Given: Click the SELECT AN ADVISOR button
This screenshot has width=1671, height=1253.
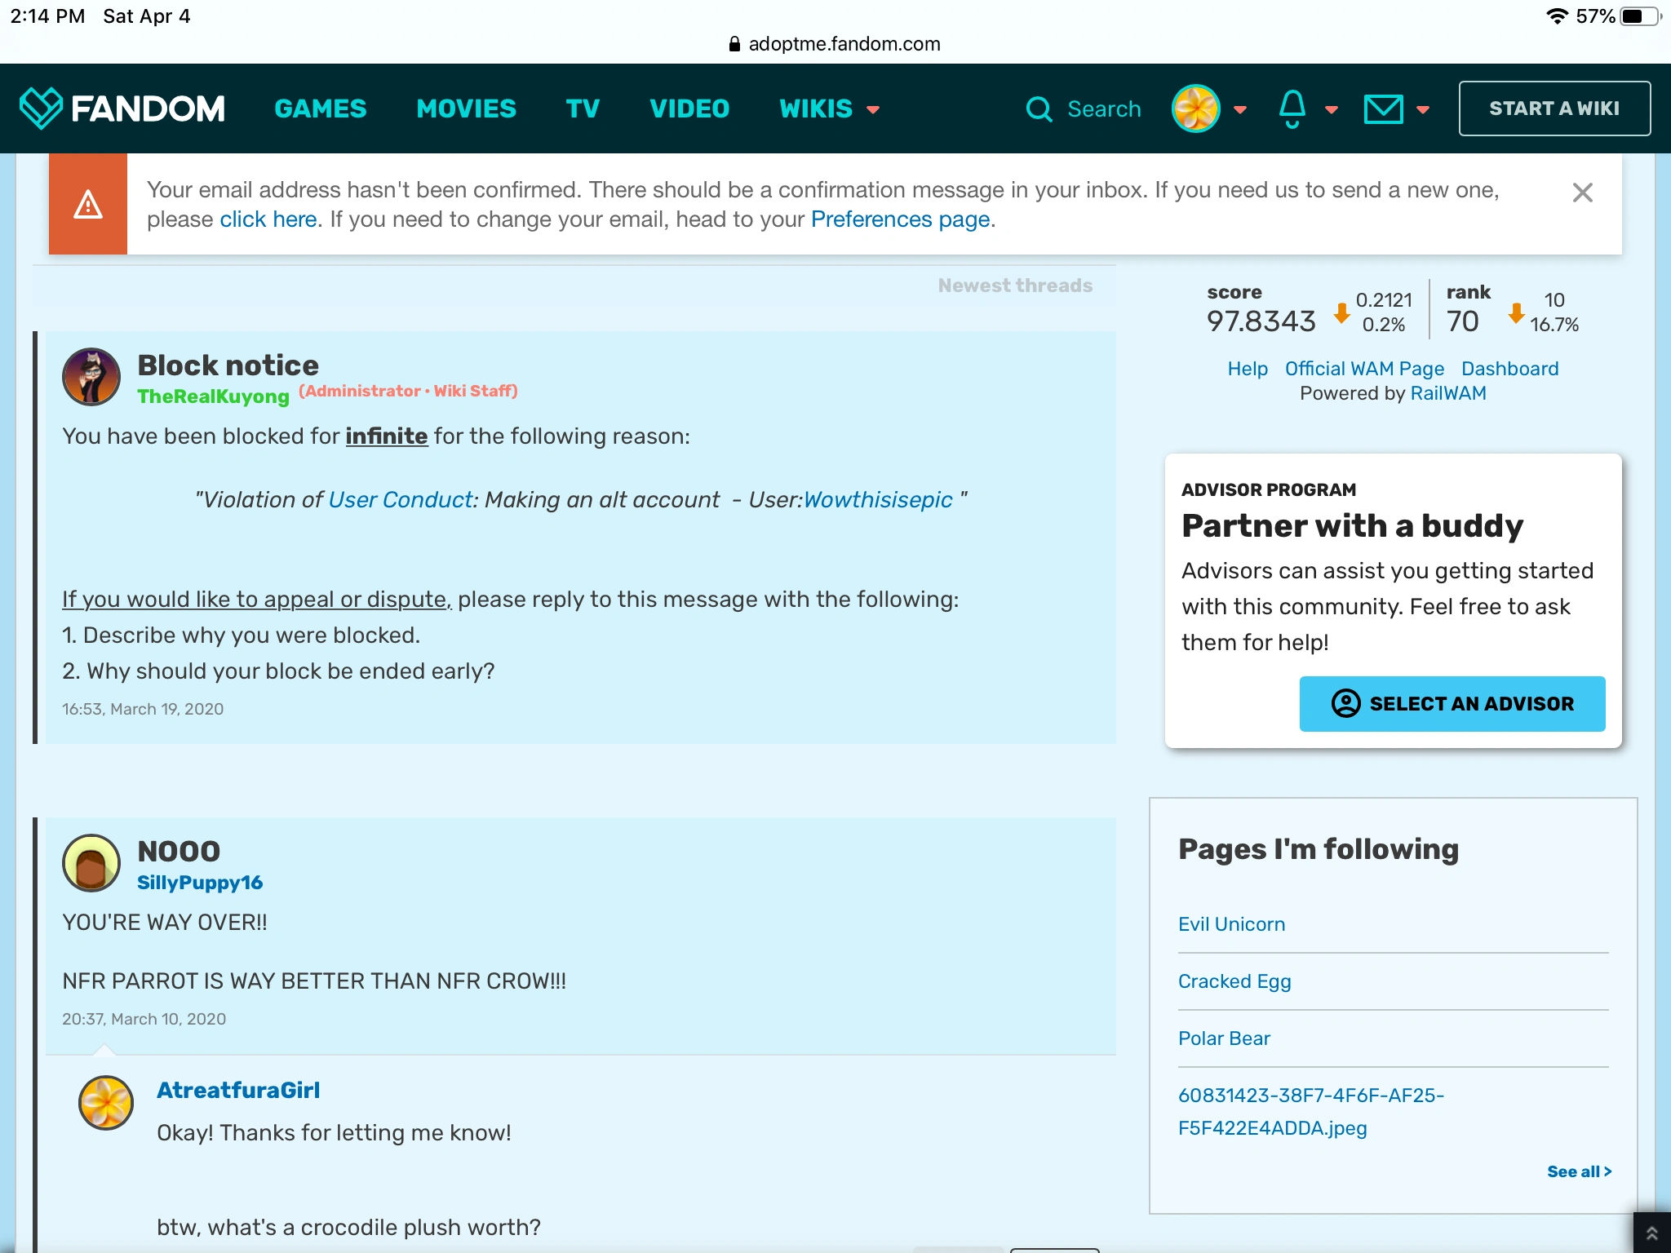Looking at the screenshot, I should 1452,703.
